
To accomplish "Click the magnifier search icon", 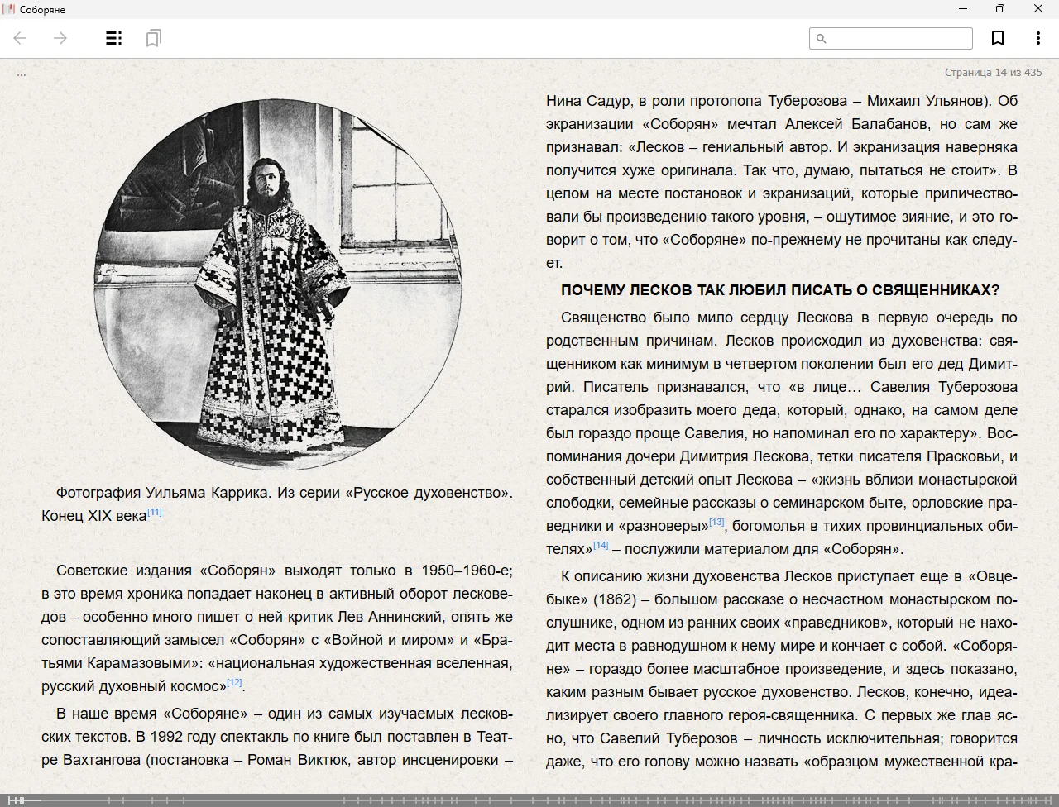I will coord(821,39).
